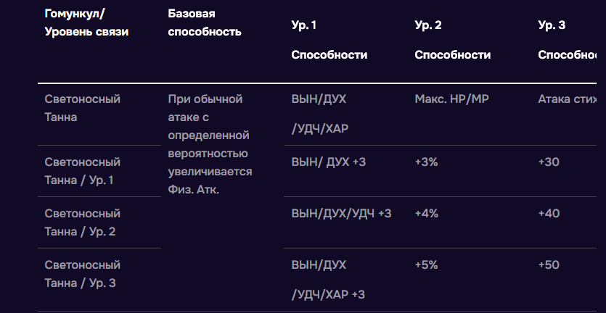The width and height of the screenshot is (606, 313).
Task: Select the Ур. 3 header text
Action: (x=552, y=25)
